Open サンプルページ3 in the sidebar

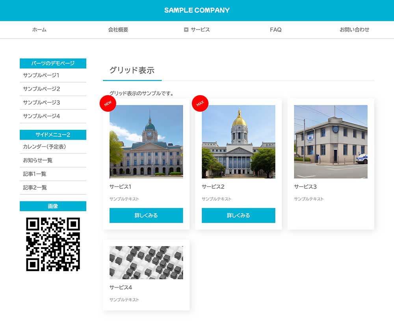click(53, 102)
